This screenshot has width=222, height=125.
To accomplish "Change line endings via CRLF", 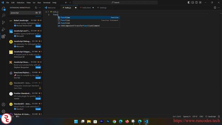I will [201, 117].
